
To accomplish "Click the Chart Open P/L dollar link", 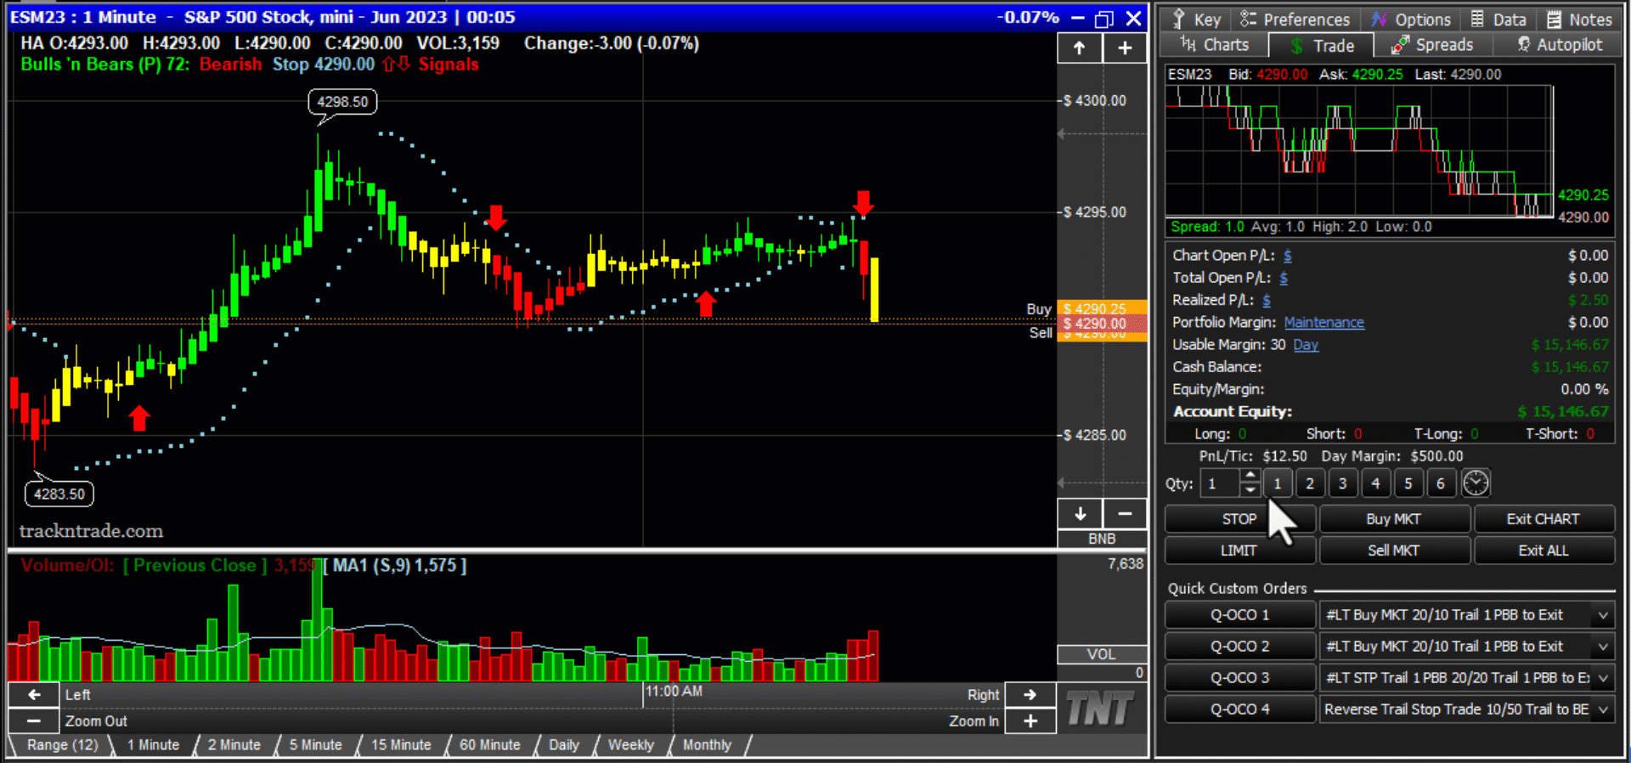I will 1287,256.
